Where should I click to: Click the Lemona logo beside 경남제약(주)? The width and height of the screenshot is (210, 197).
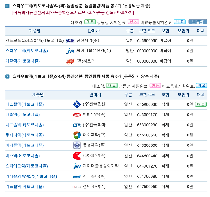coord(77,187)
